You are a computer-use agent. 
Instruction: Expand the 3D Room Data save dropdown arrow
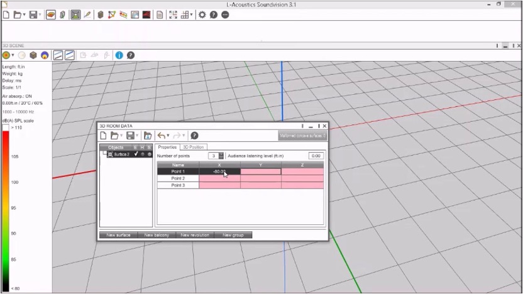tap(137, 135)
